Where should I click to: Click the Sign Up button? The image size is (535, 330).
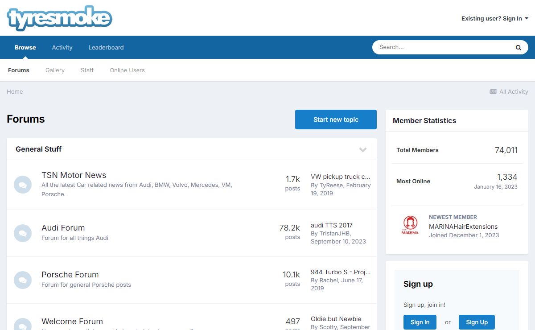(x=477, y=322)
